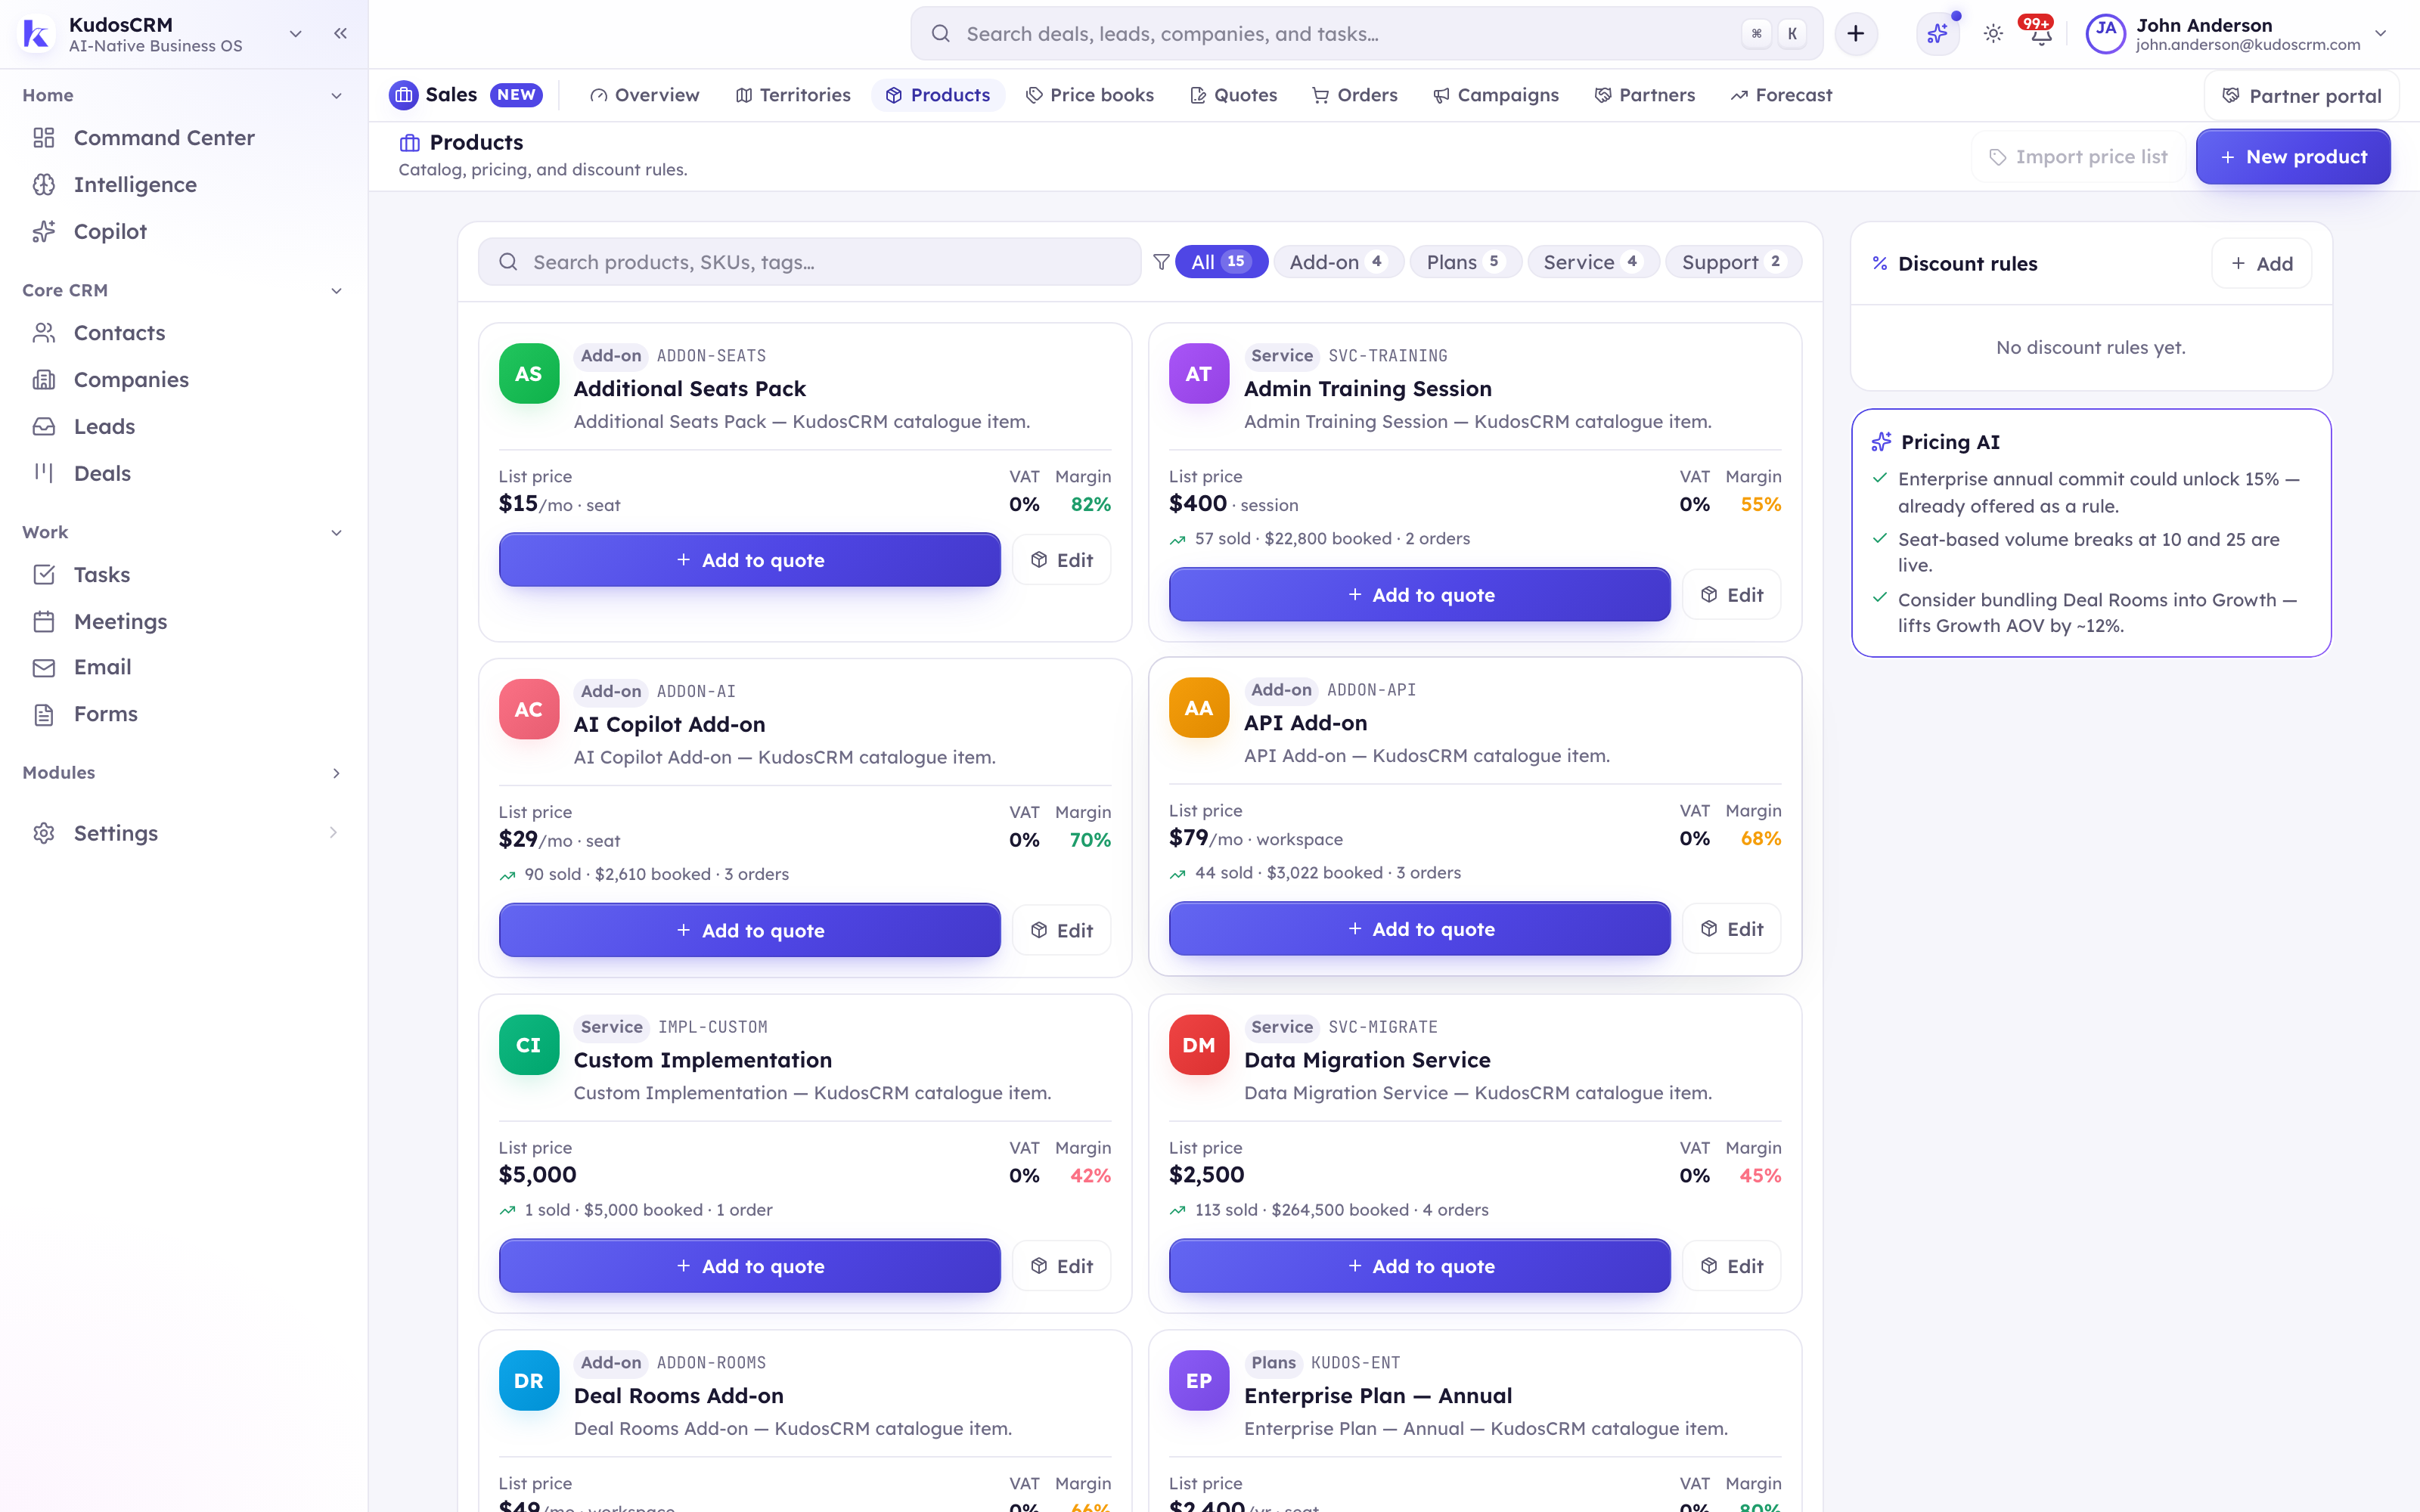
Task: Add Additional Seats Pack to quote
Action: point(750,560)
